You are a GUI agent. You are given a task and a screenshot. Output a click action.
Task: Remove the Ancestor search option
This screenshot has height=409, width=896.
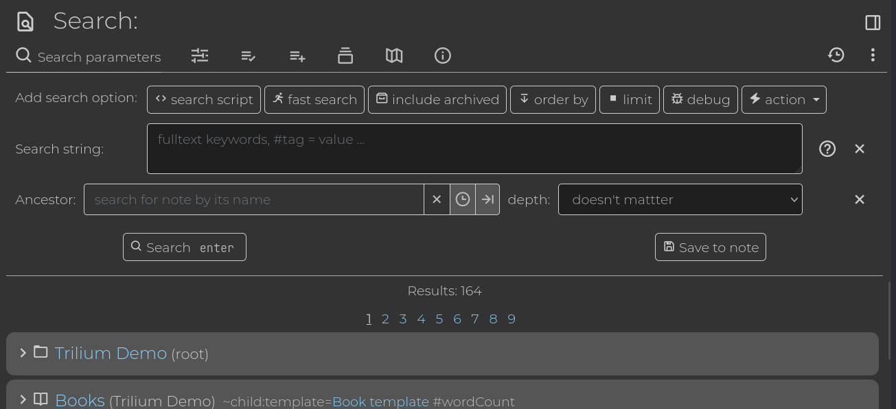(860, 199)
